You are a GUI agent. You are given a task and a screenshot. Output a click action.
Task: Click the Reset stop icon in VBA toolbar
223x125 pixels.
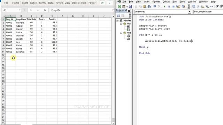click(174, 7)
